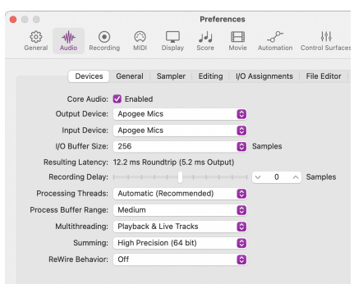Open the General preferences gear icon
This screenshot has height=298, width=363.
click(36, 37)
